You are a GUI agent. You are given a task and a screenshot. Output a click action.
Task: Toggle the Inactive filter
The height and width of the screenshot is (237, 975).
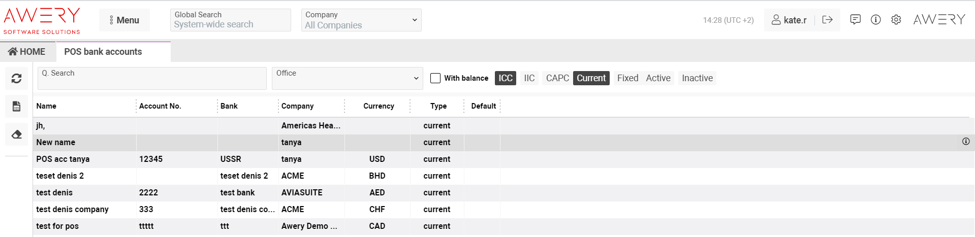pyautogui.click(x=697, y=78)
